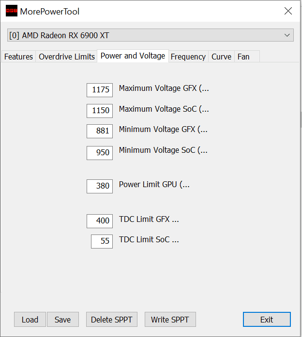Screen dimensions: 302x337
Task: Select the Power Limit GPU field
Action: pyautogui.click(x=100, y=186)
